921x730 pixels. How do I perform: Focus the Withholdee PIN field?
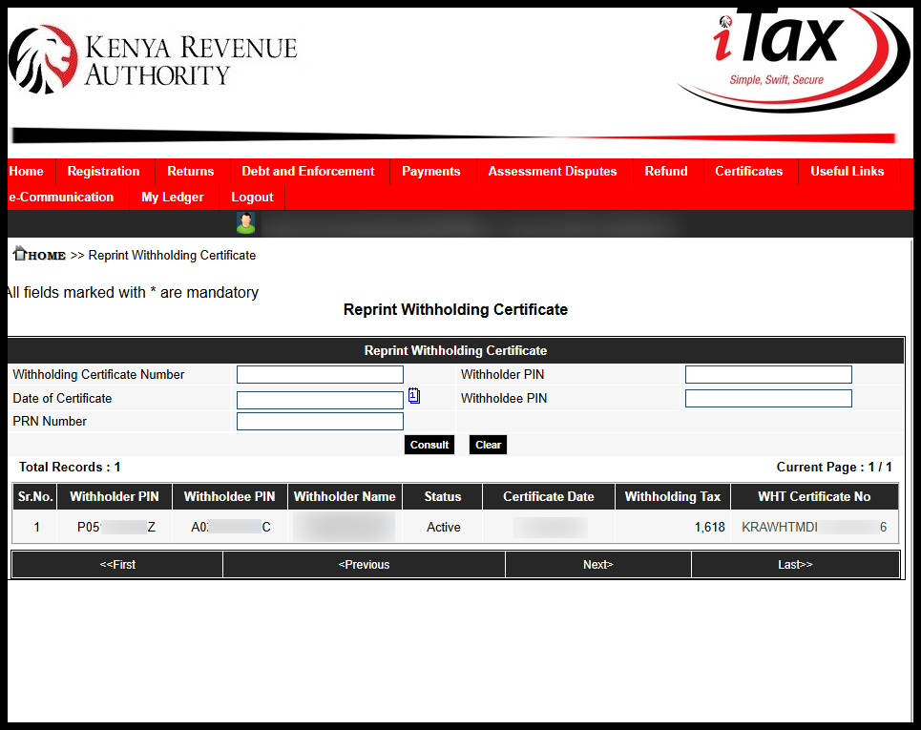click(768, 398)
